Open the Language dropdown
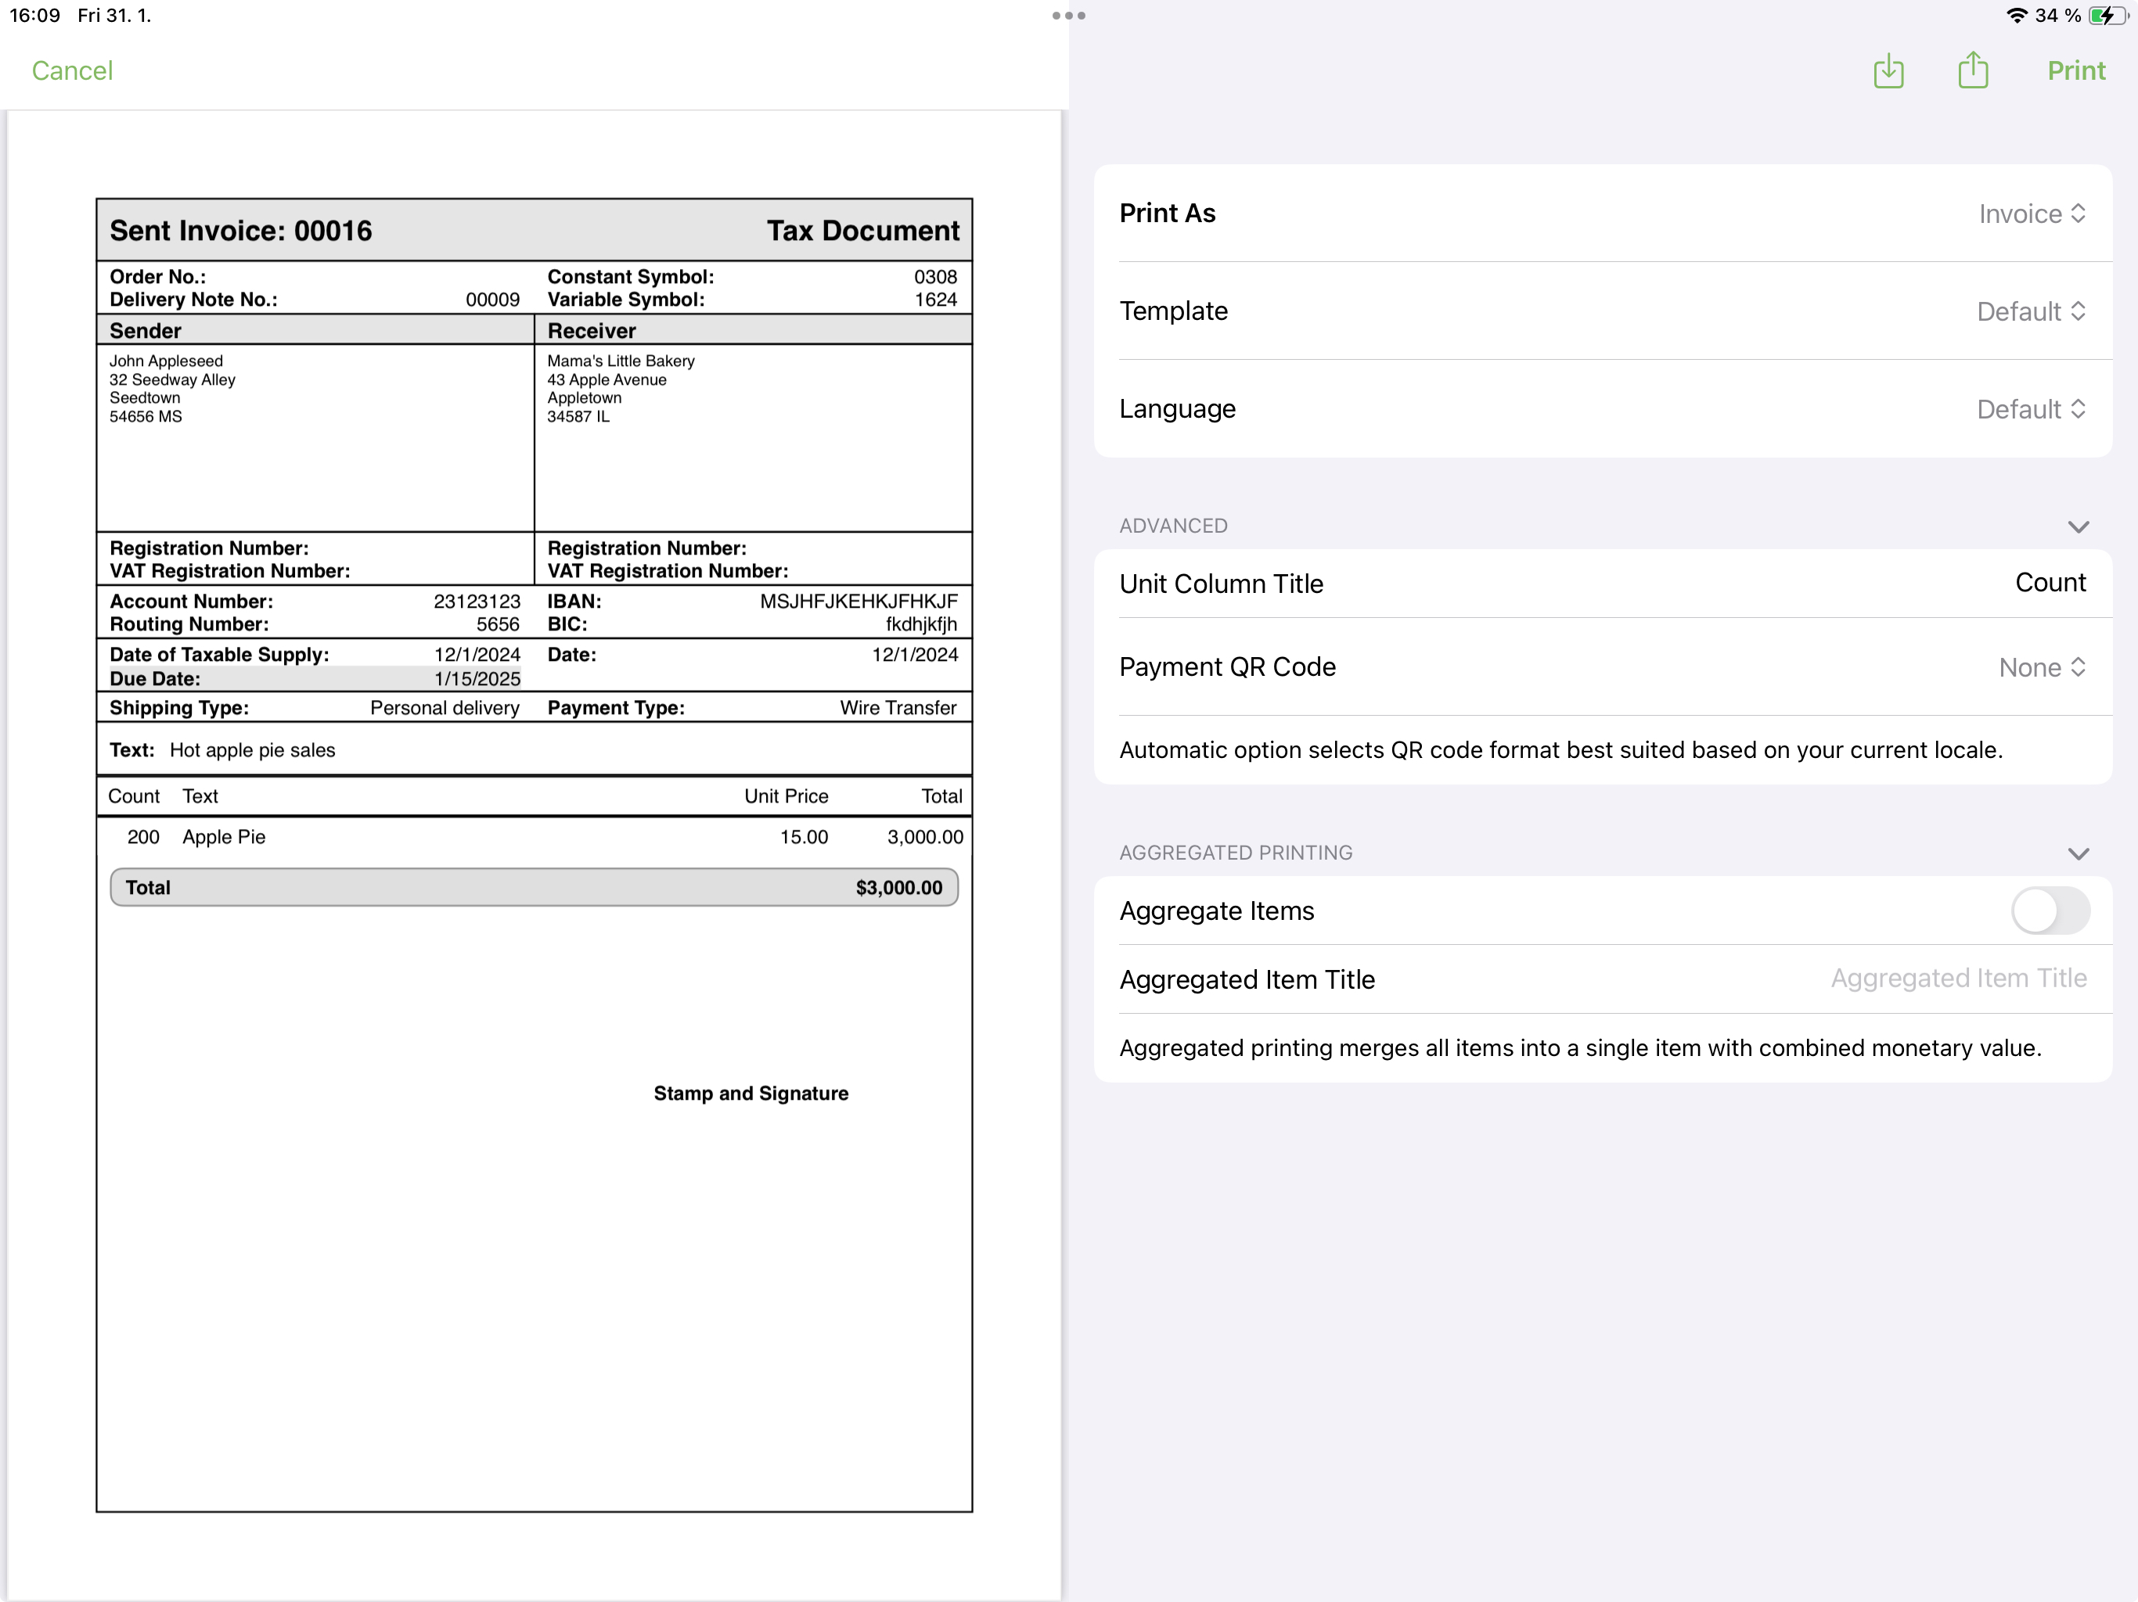The width and height of the screenshot is (2138, 1602). 2031,408
